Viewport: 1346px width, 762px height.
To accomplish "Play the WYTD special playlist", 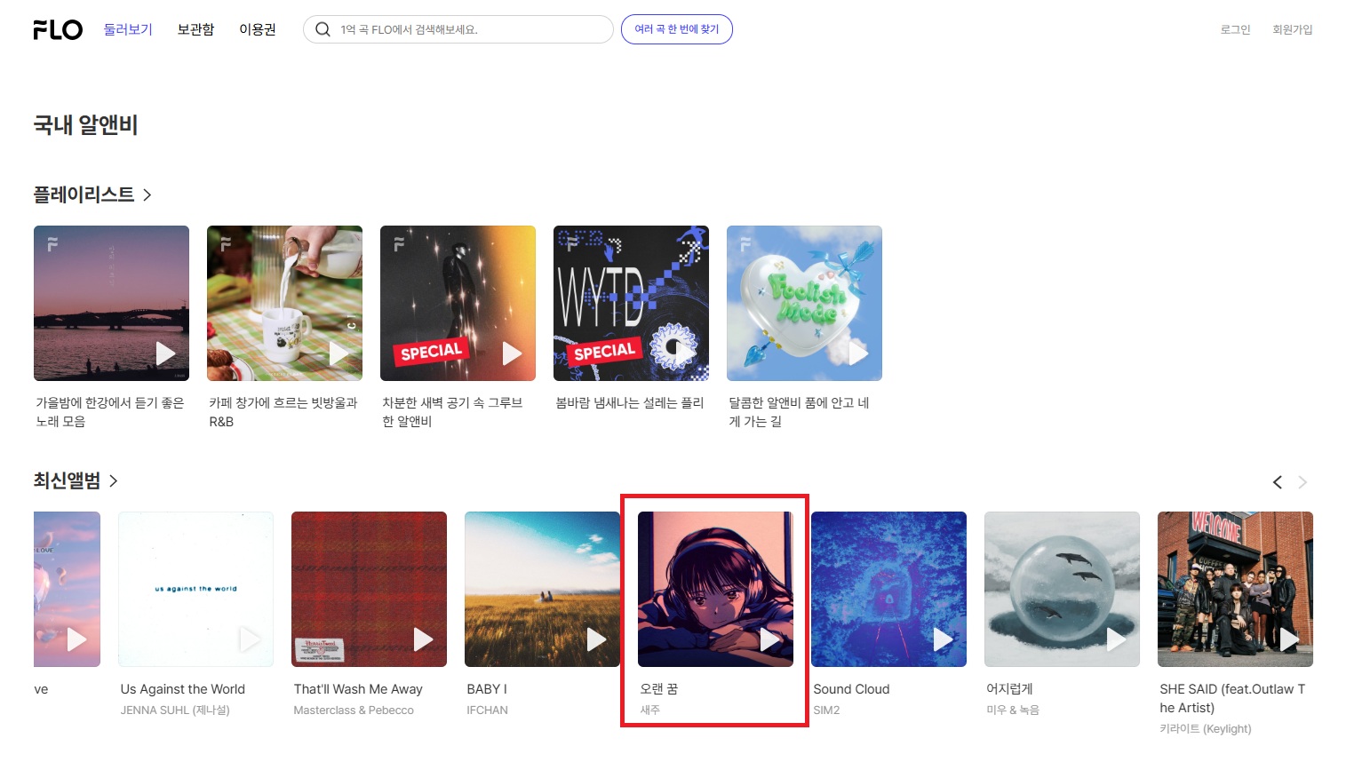I will tap(685, 353).
